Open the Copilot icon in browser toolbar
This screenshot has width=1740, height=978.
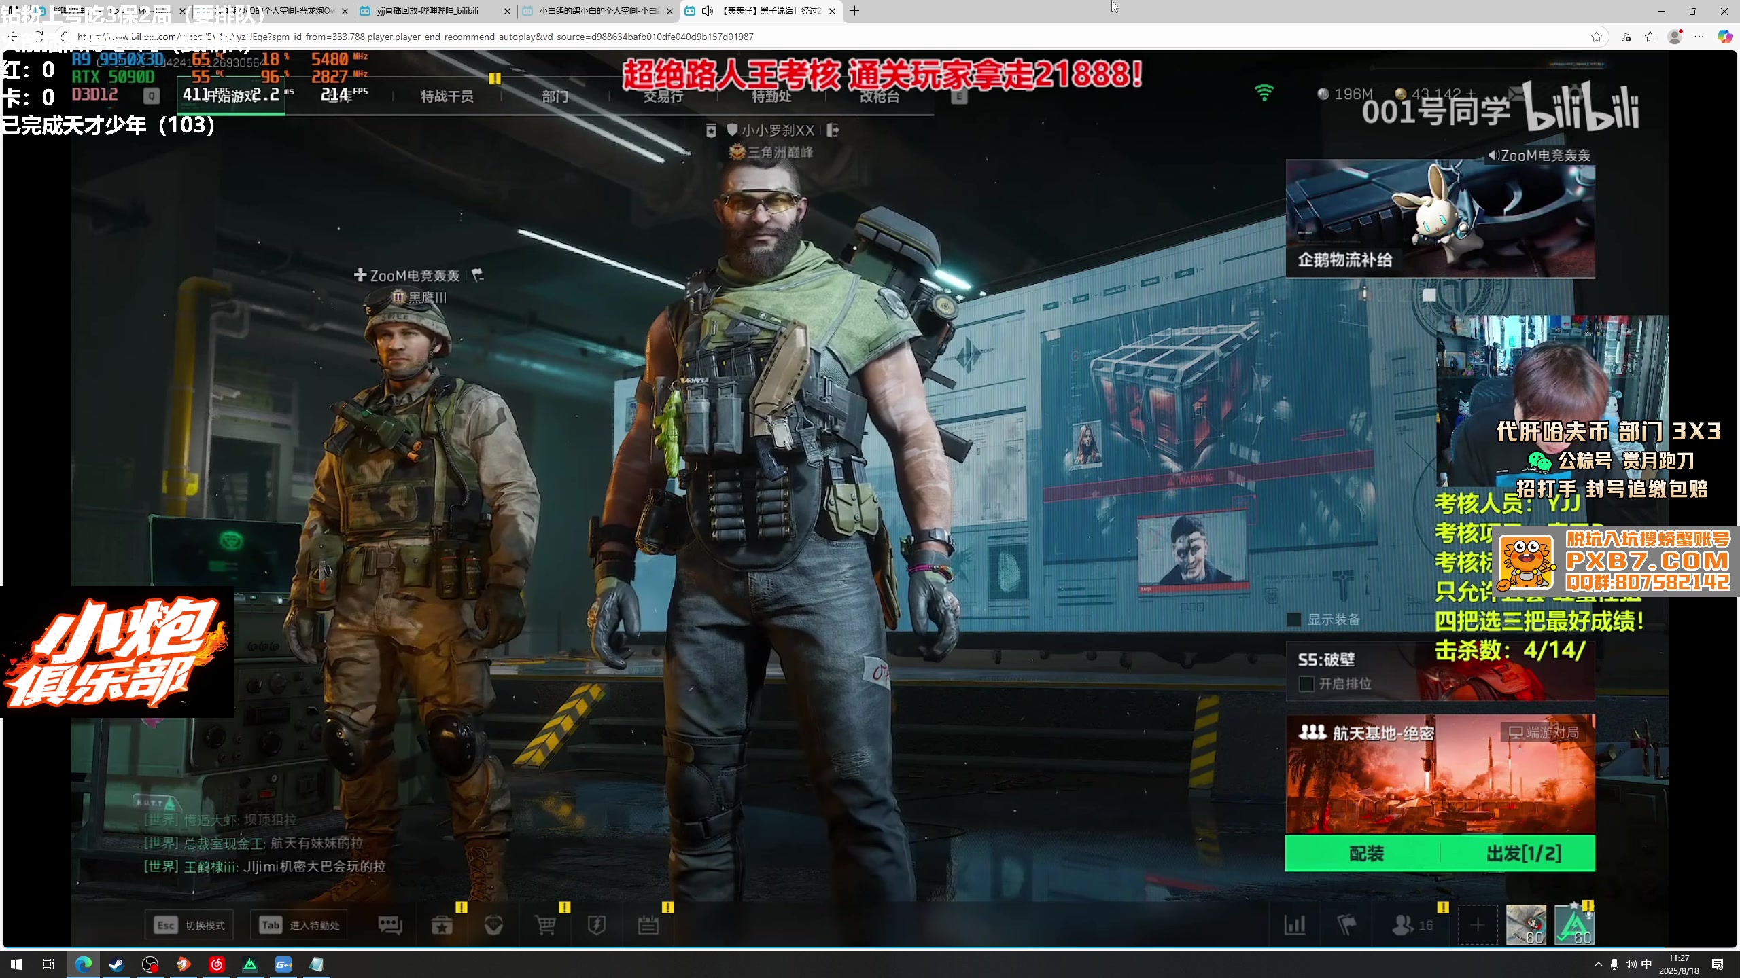pos(1724,37)
